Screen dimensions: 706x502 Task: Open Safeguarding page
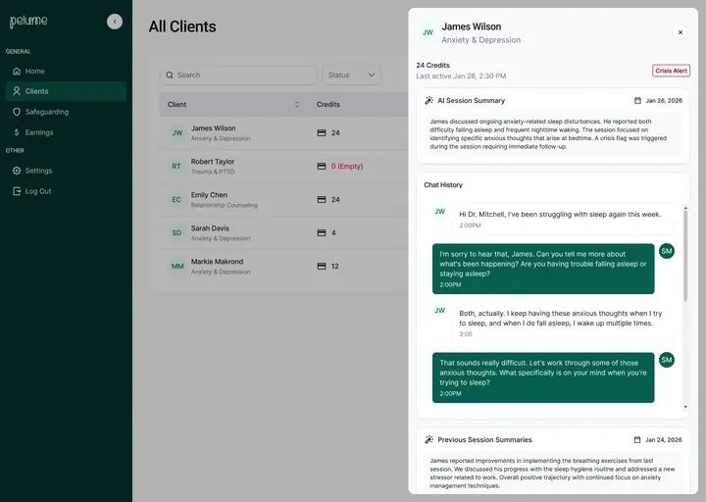tap(67, 112)
